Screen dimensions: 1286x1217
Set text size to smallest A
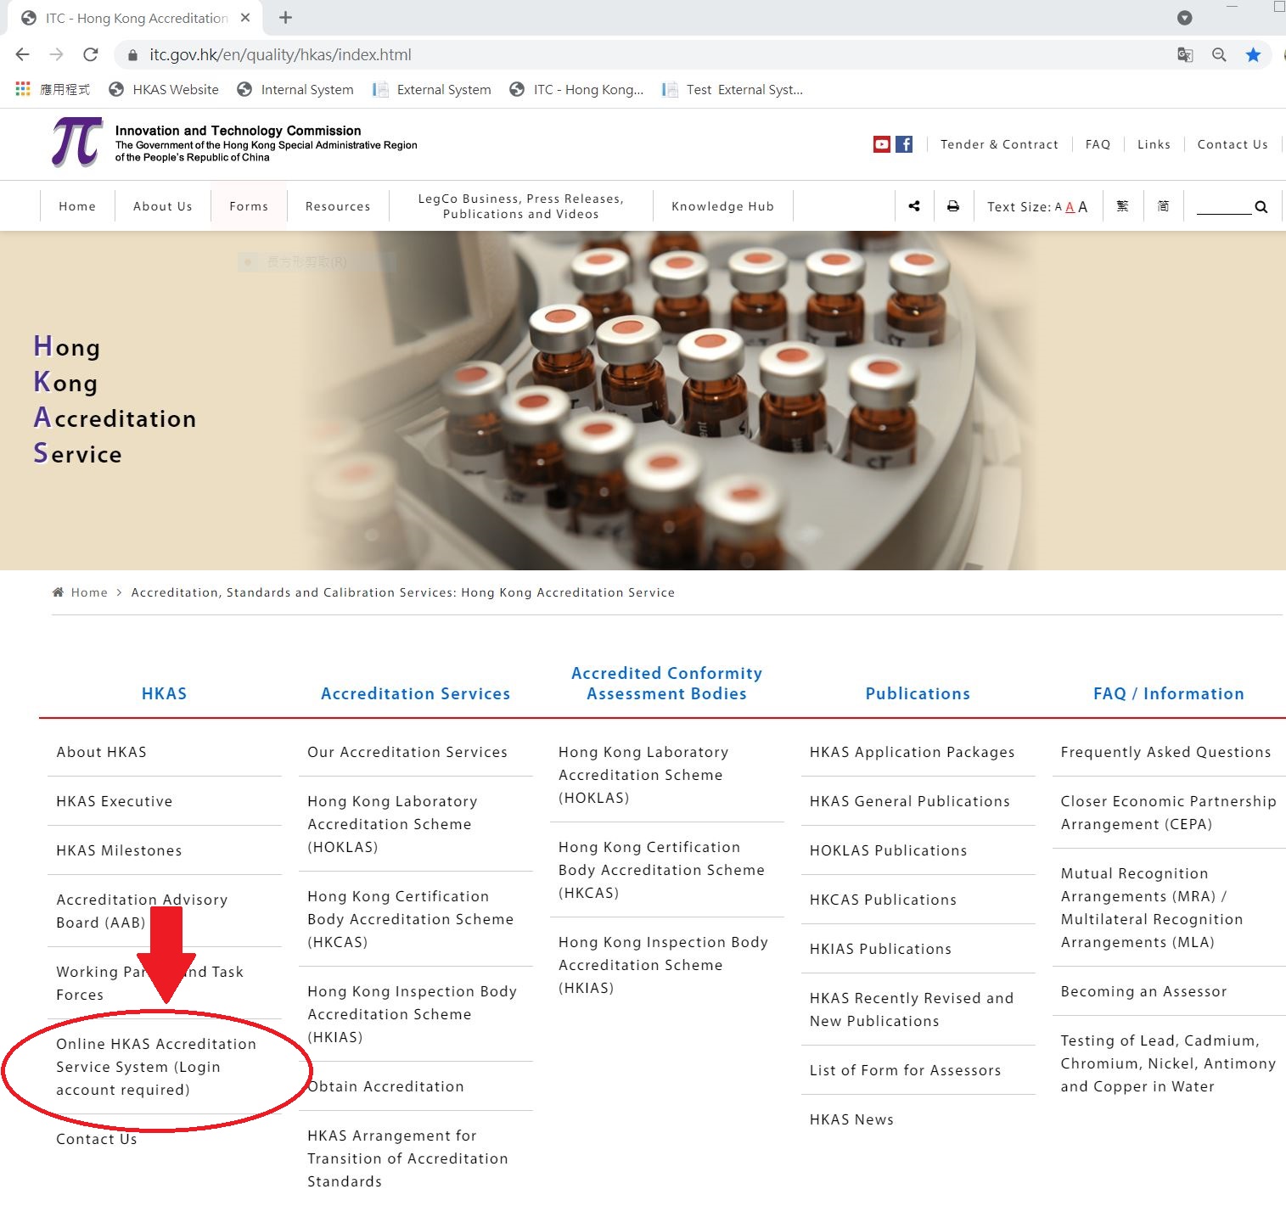pyautogui.click(x=1058, y=207)
